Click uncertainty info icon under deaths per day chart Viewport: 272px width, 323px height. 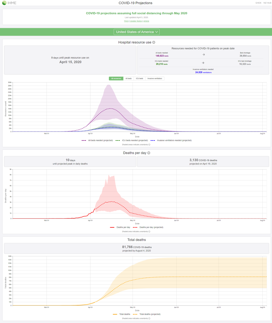(149, 231)
